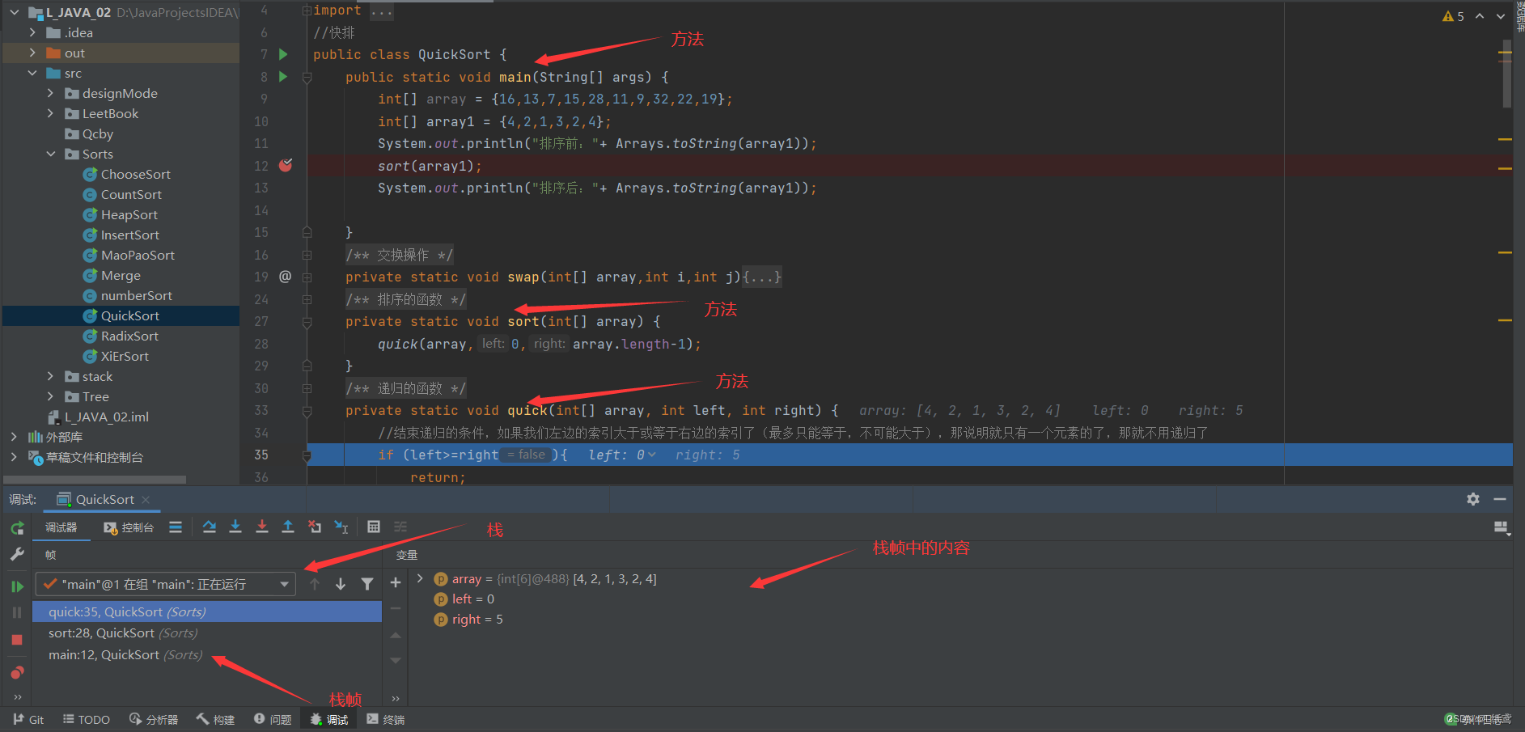Open Evaluate Expression calculator
Screen dimensions: 1525x732
[374, 527]
